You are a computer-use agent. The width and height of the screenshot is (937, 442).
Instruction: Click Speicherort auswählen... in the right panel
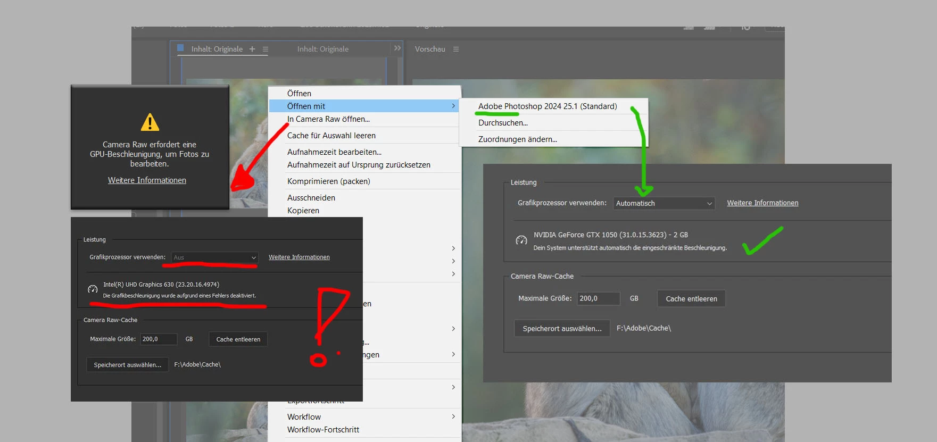[x=562, y=329]
